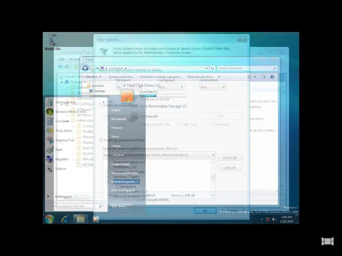
Task: Click the Start orb button
Action: [x=49, y=219]
